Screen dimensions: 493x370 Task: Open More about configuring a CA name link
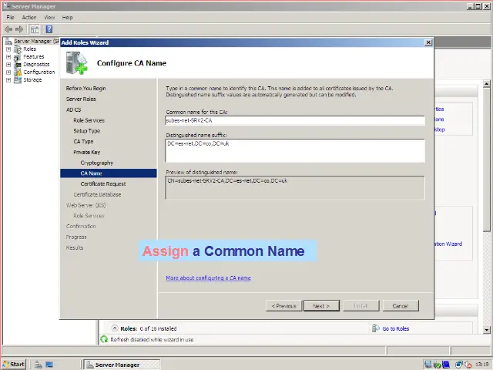pos(209,278)
